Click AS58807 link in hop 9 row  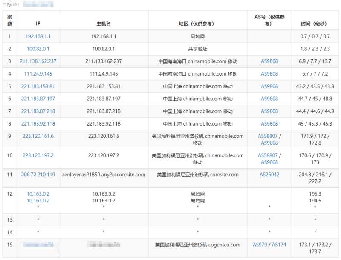[268, 136]
